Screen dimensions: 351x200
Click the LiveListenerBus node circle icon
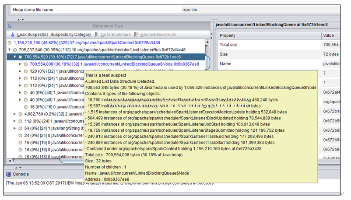pos(16,50)
